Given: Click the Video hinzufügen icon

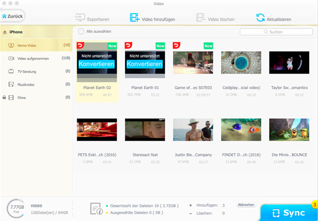Looking at the screenshot, I should coord(135,19).
